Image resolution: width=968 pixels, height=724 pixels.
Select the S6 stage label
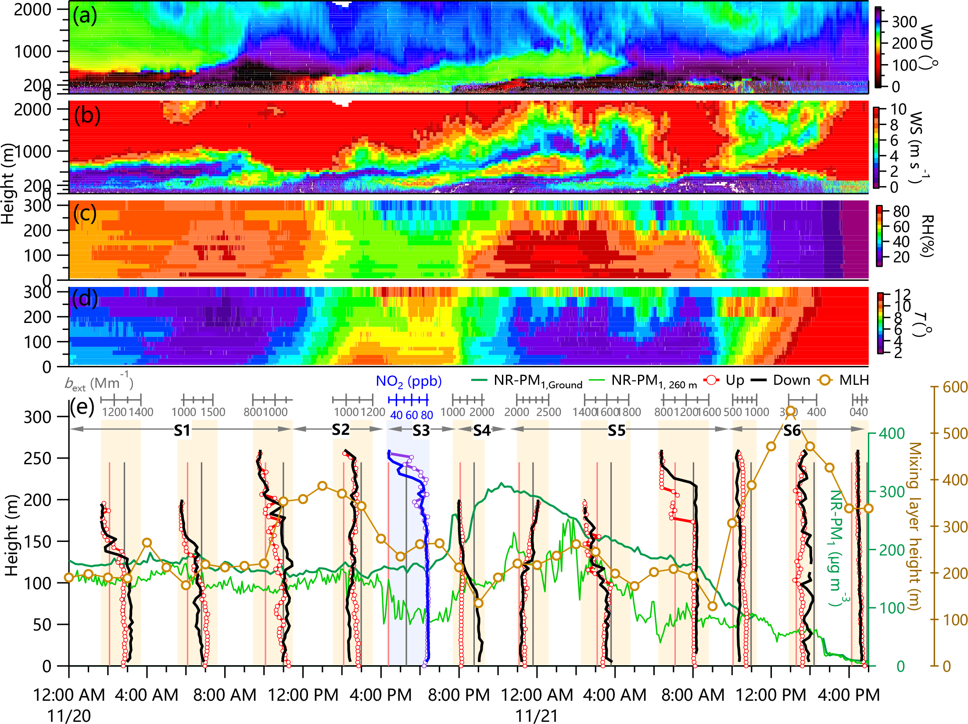(792, 430)
